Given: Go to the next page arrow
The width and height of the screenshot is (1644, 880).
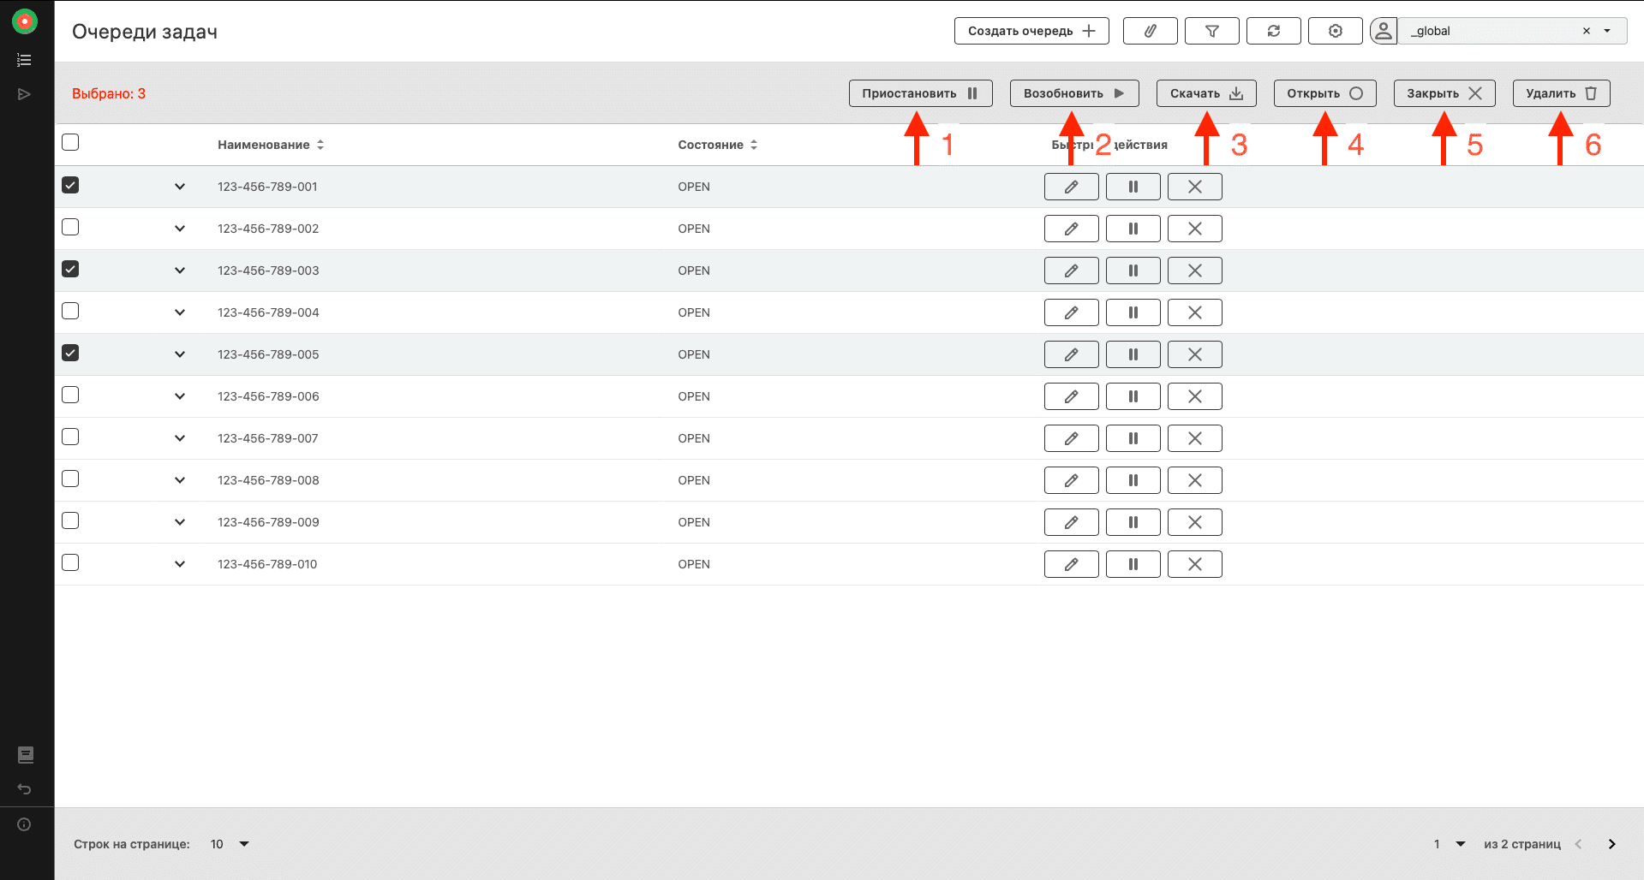Looking at the screenshot, I should [x=1611, y=844].
